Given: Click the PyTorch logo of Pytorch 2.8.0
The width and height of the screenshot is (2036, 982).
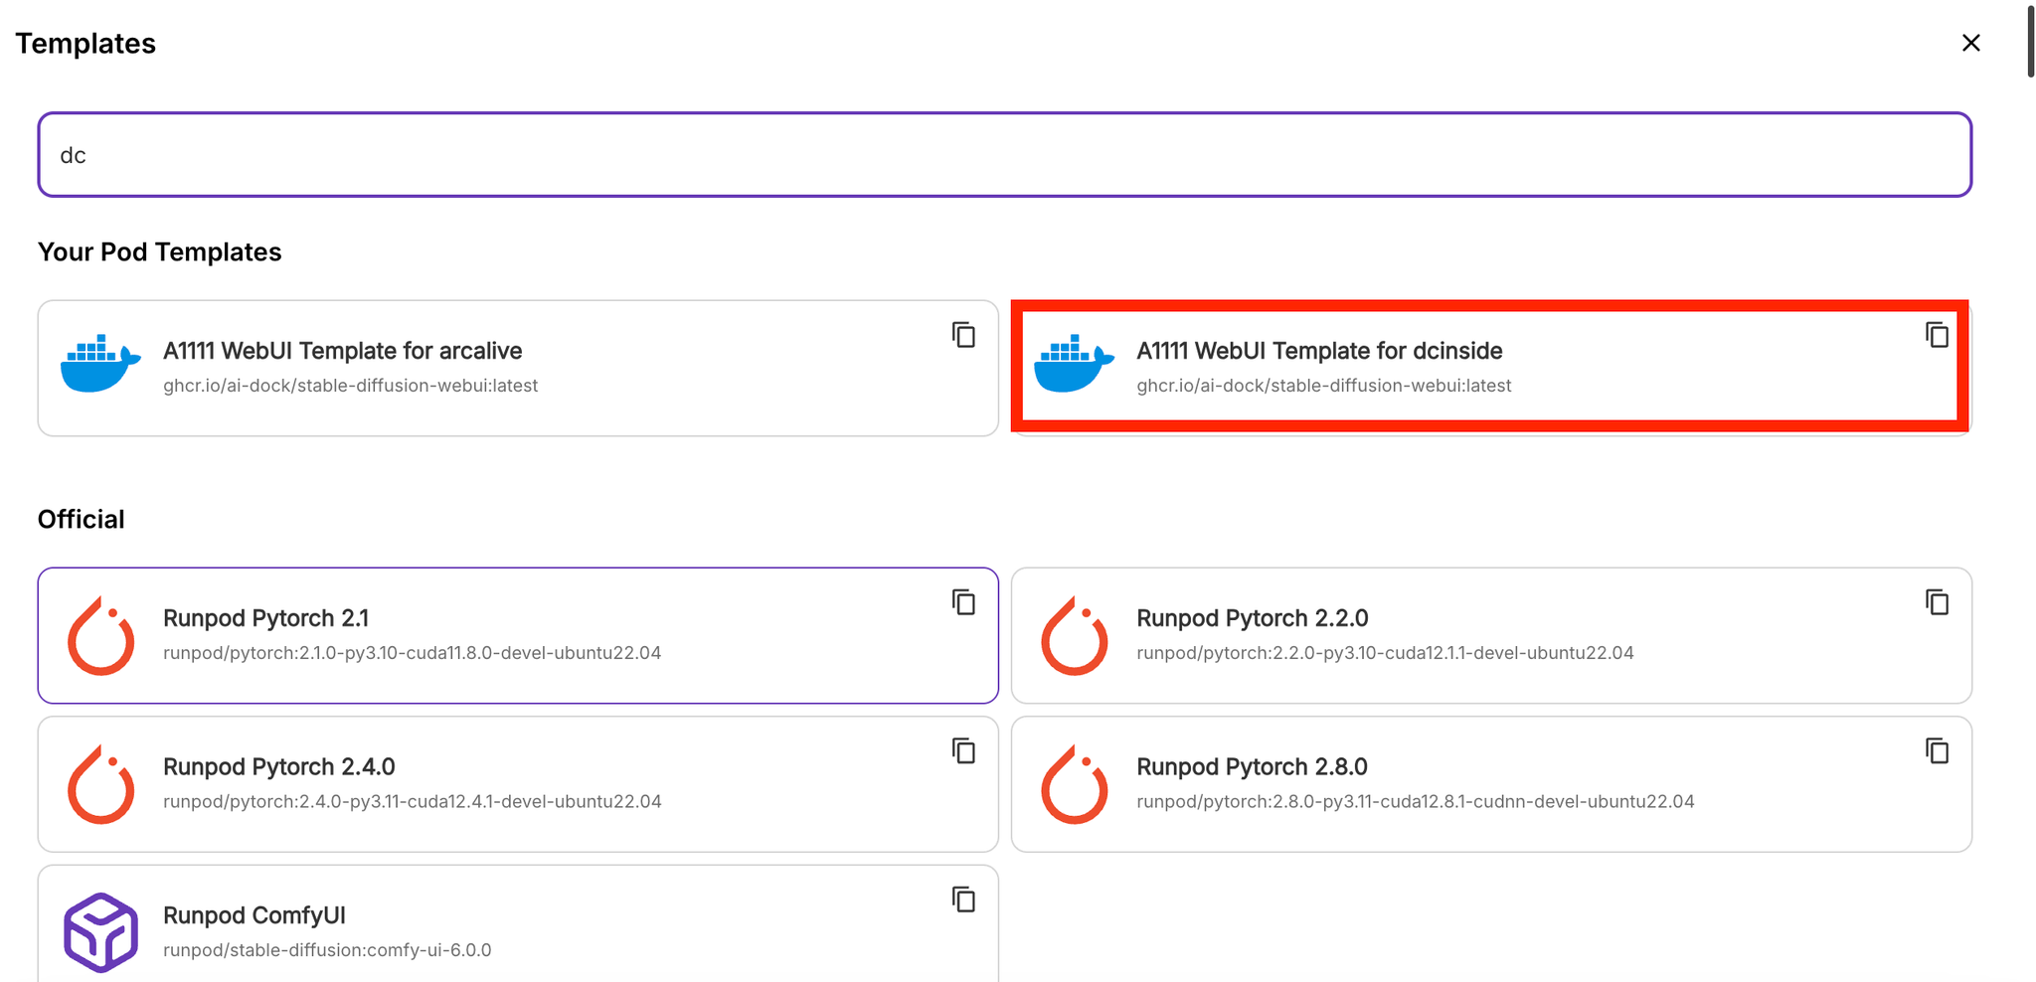Looking at the screenshot, I should (x=1074, y=784).
